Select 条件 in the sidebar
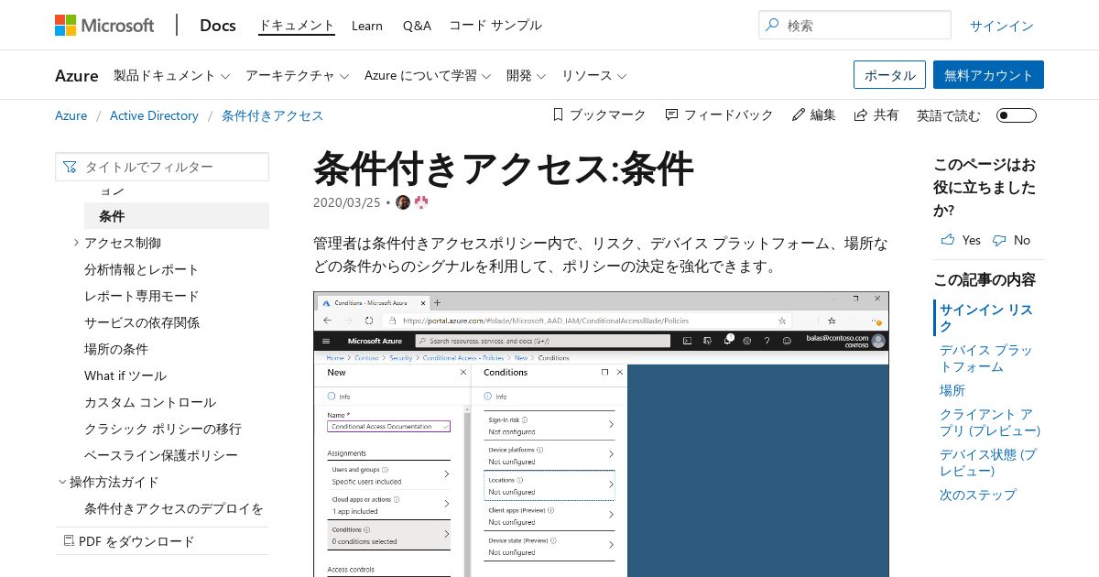The width and height of the screenshot is (1099, 577). click(177, 216)
